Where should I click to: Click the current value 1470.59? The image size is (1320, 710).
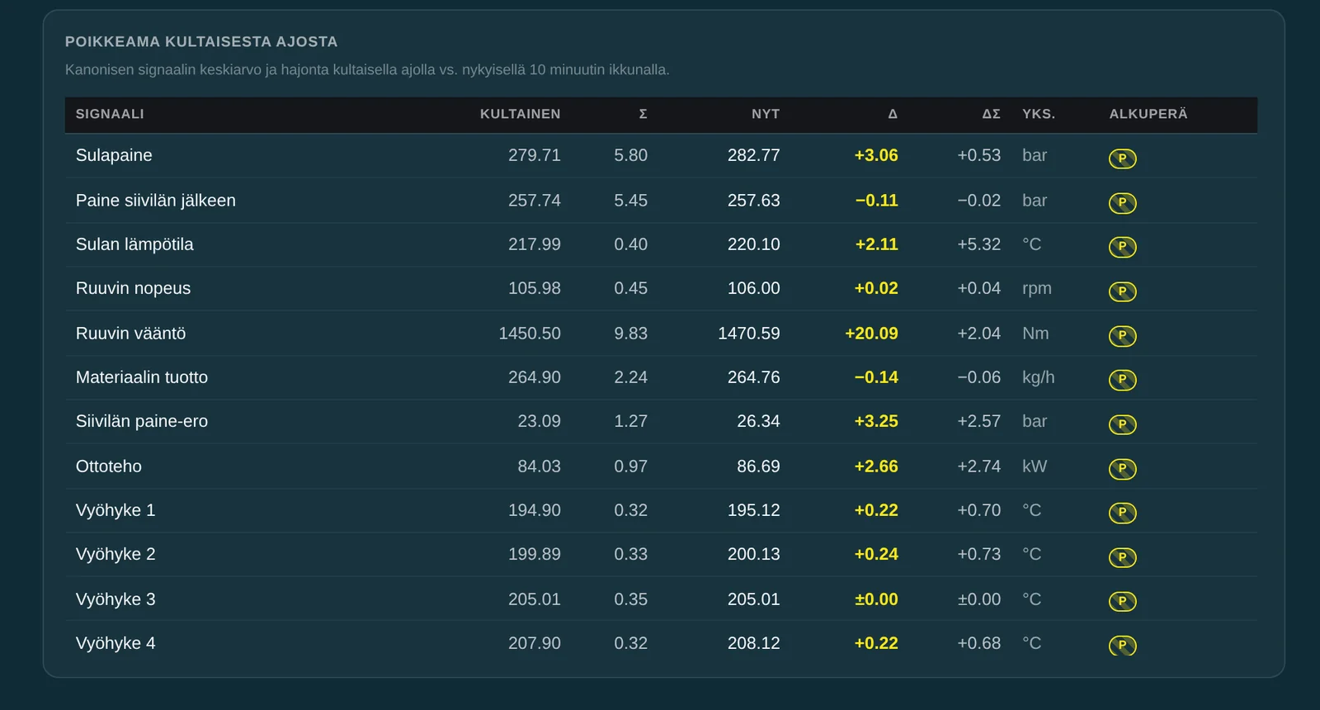point(749,334)
